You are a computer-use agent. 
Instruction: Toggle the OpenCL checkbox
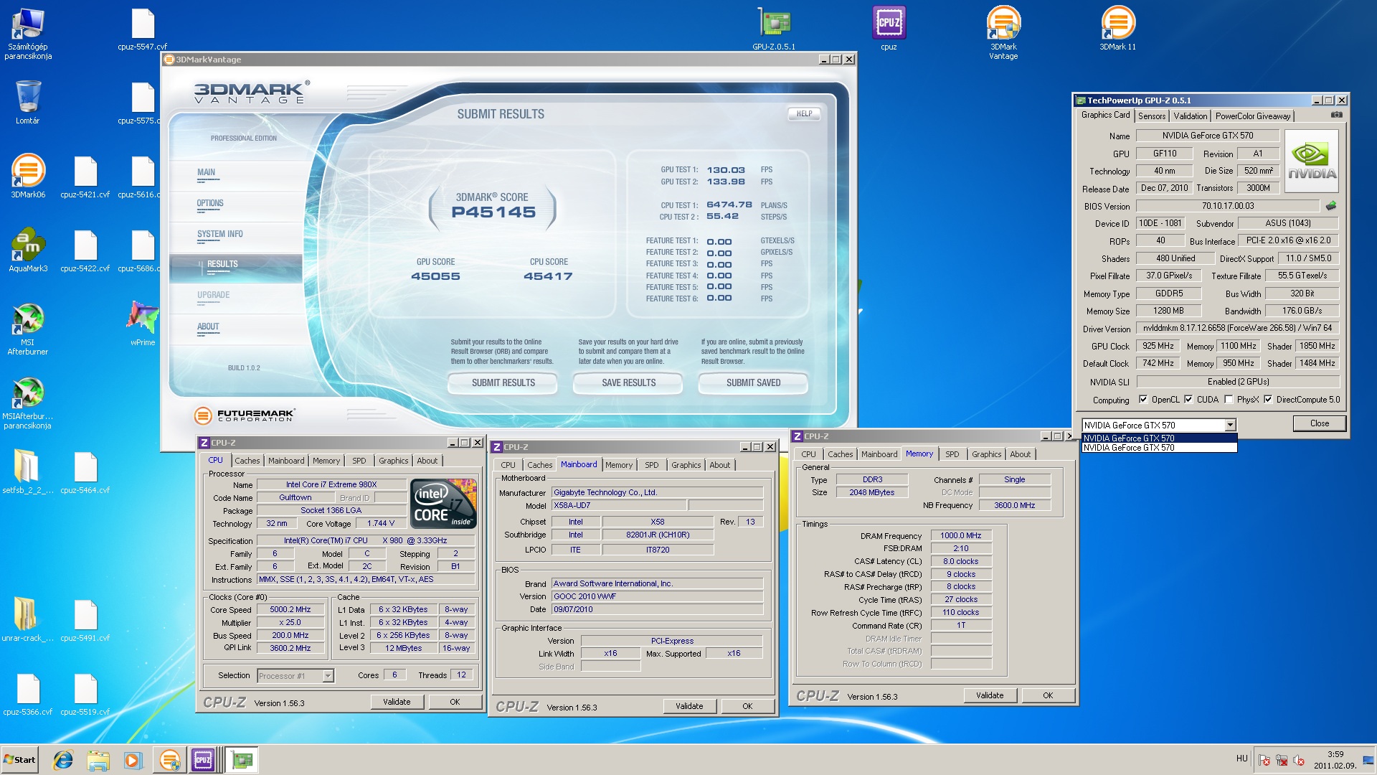pyautogui.click(x=1143, y=400)
